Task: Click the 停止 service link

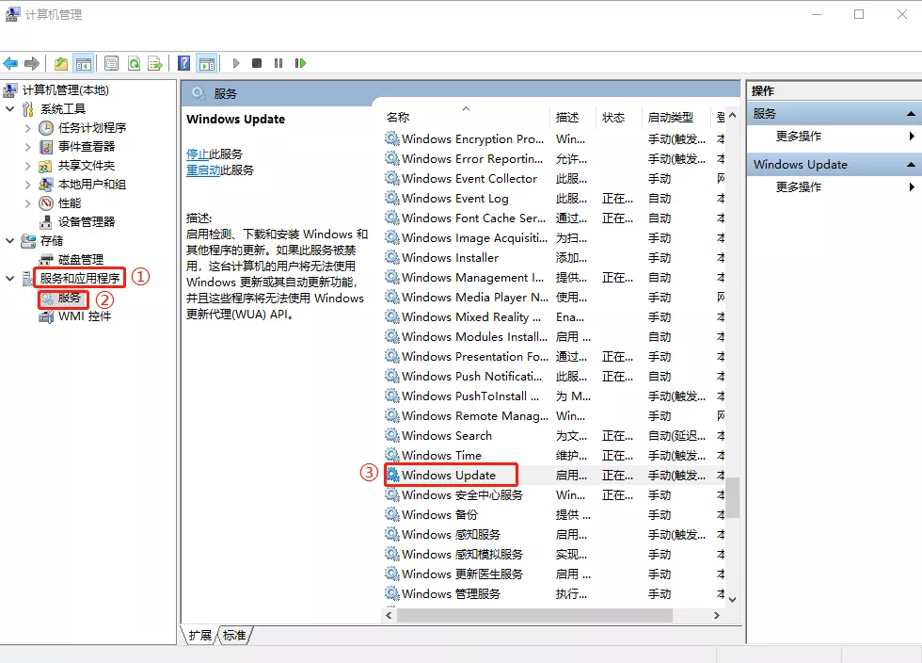Action: click(198, 154)
